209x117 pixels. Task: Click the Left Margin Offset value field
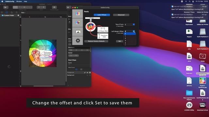(129, 31)
